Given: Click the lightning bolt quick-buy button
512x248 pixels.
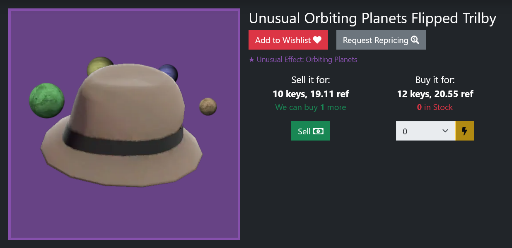Looking at the screenshot, I should click(464, 131).
